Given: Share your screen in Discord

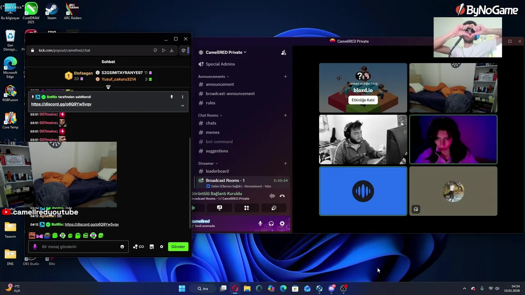Looking at the screenshot, I should 219,208.
